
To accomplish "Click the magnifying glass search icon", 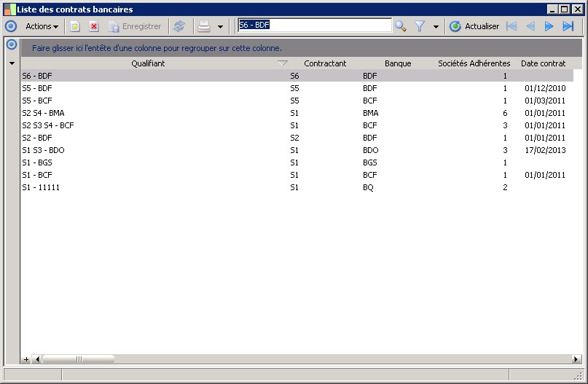I will point(401,26).
